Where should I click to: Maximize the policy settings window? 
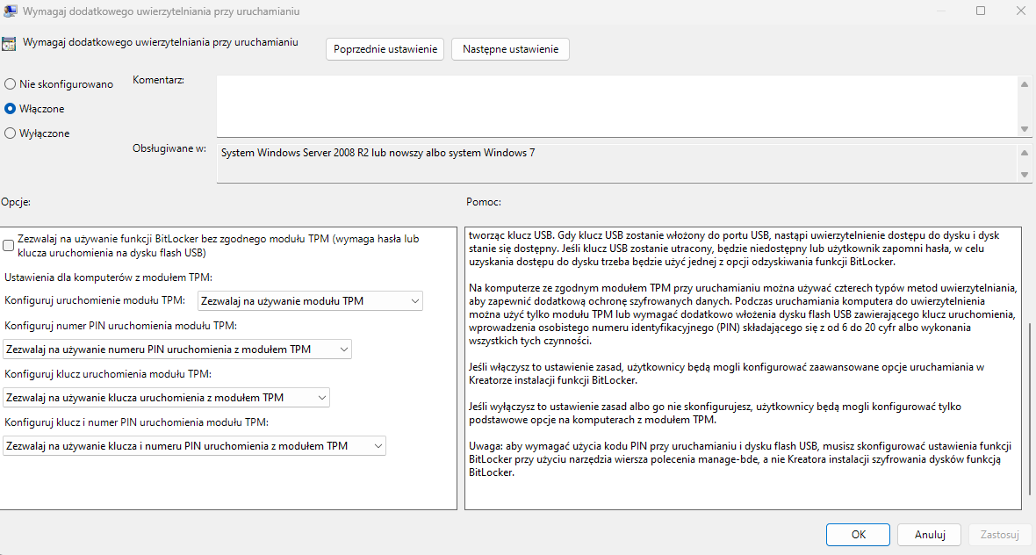tap(981, 11)
